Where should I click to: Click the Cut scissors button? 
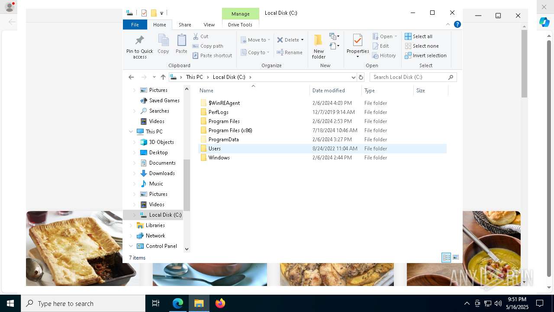pyautogui.click(x=200, y=36)
